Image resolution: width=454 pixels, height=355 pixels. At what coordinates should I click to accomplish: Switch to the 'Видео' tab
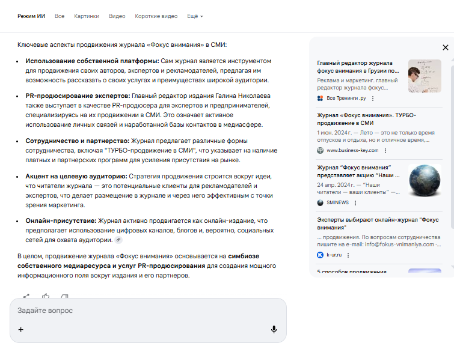click(117, 16)
